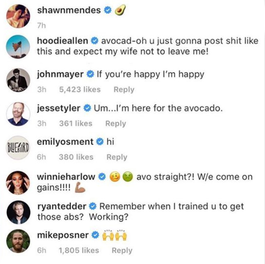The image size is (265, 264).
Task: Click verified badge beside johnmayer
Action: pos(90,74)
